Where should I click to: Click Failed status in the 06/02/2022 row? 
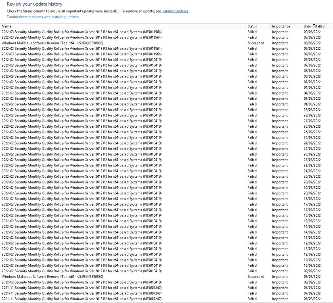click(x=252, y=299)
